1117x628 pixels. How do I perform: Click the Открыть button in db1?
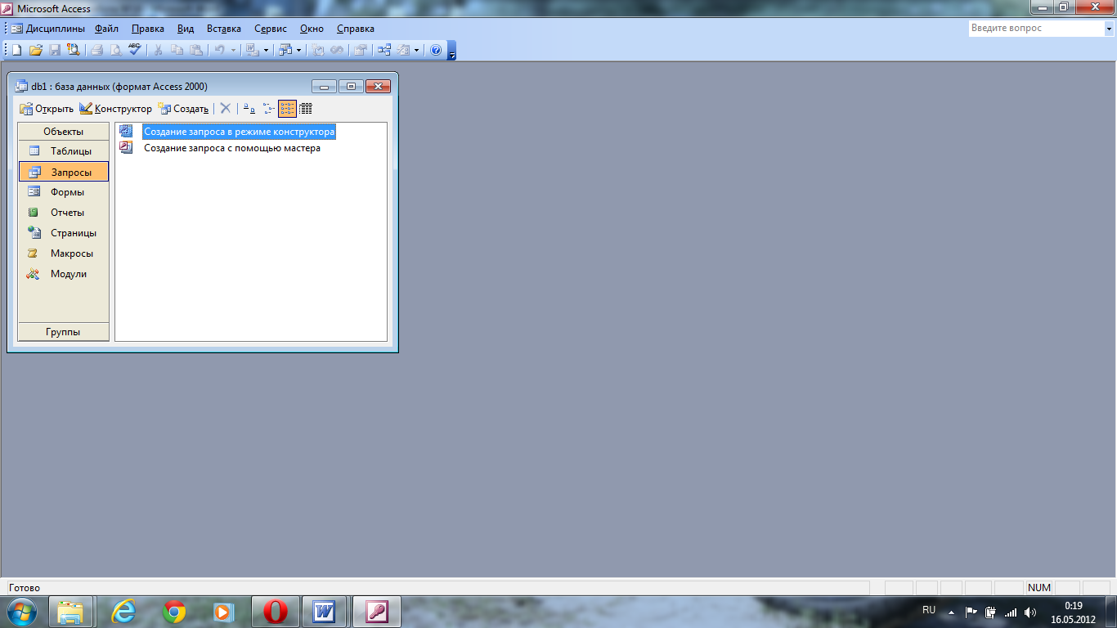pos(47,108)
